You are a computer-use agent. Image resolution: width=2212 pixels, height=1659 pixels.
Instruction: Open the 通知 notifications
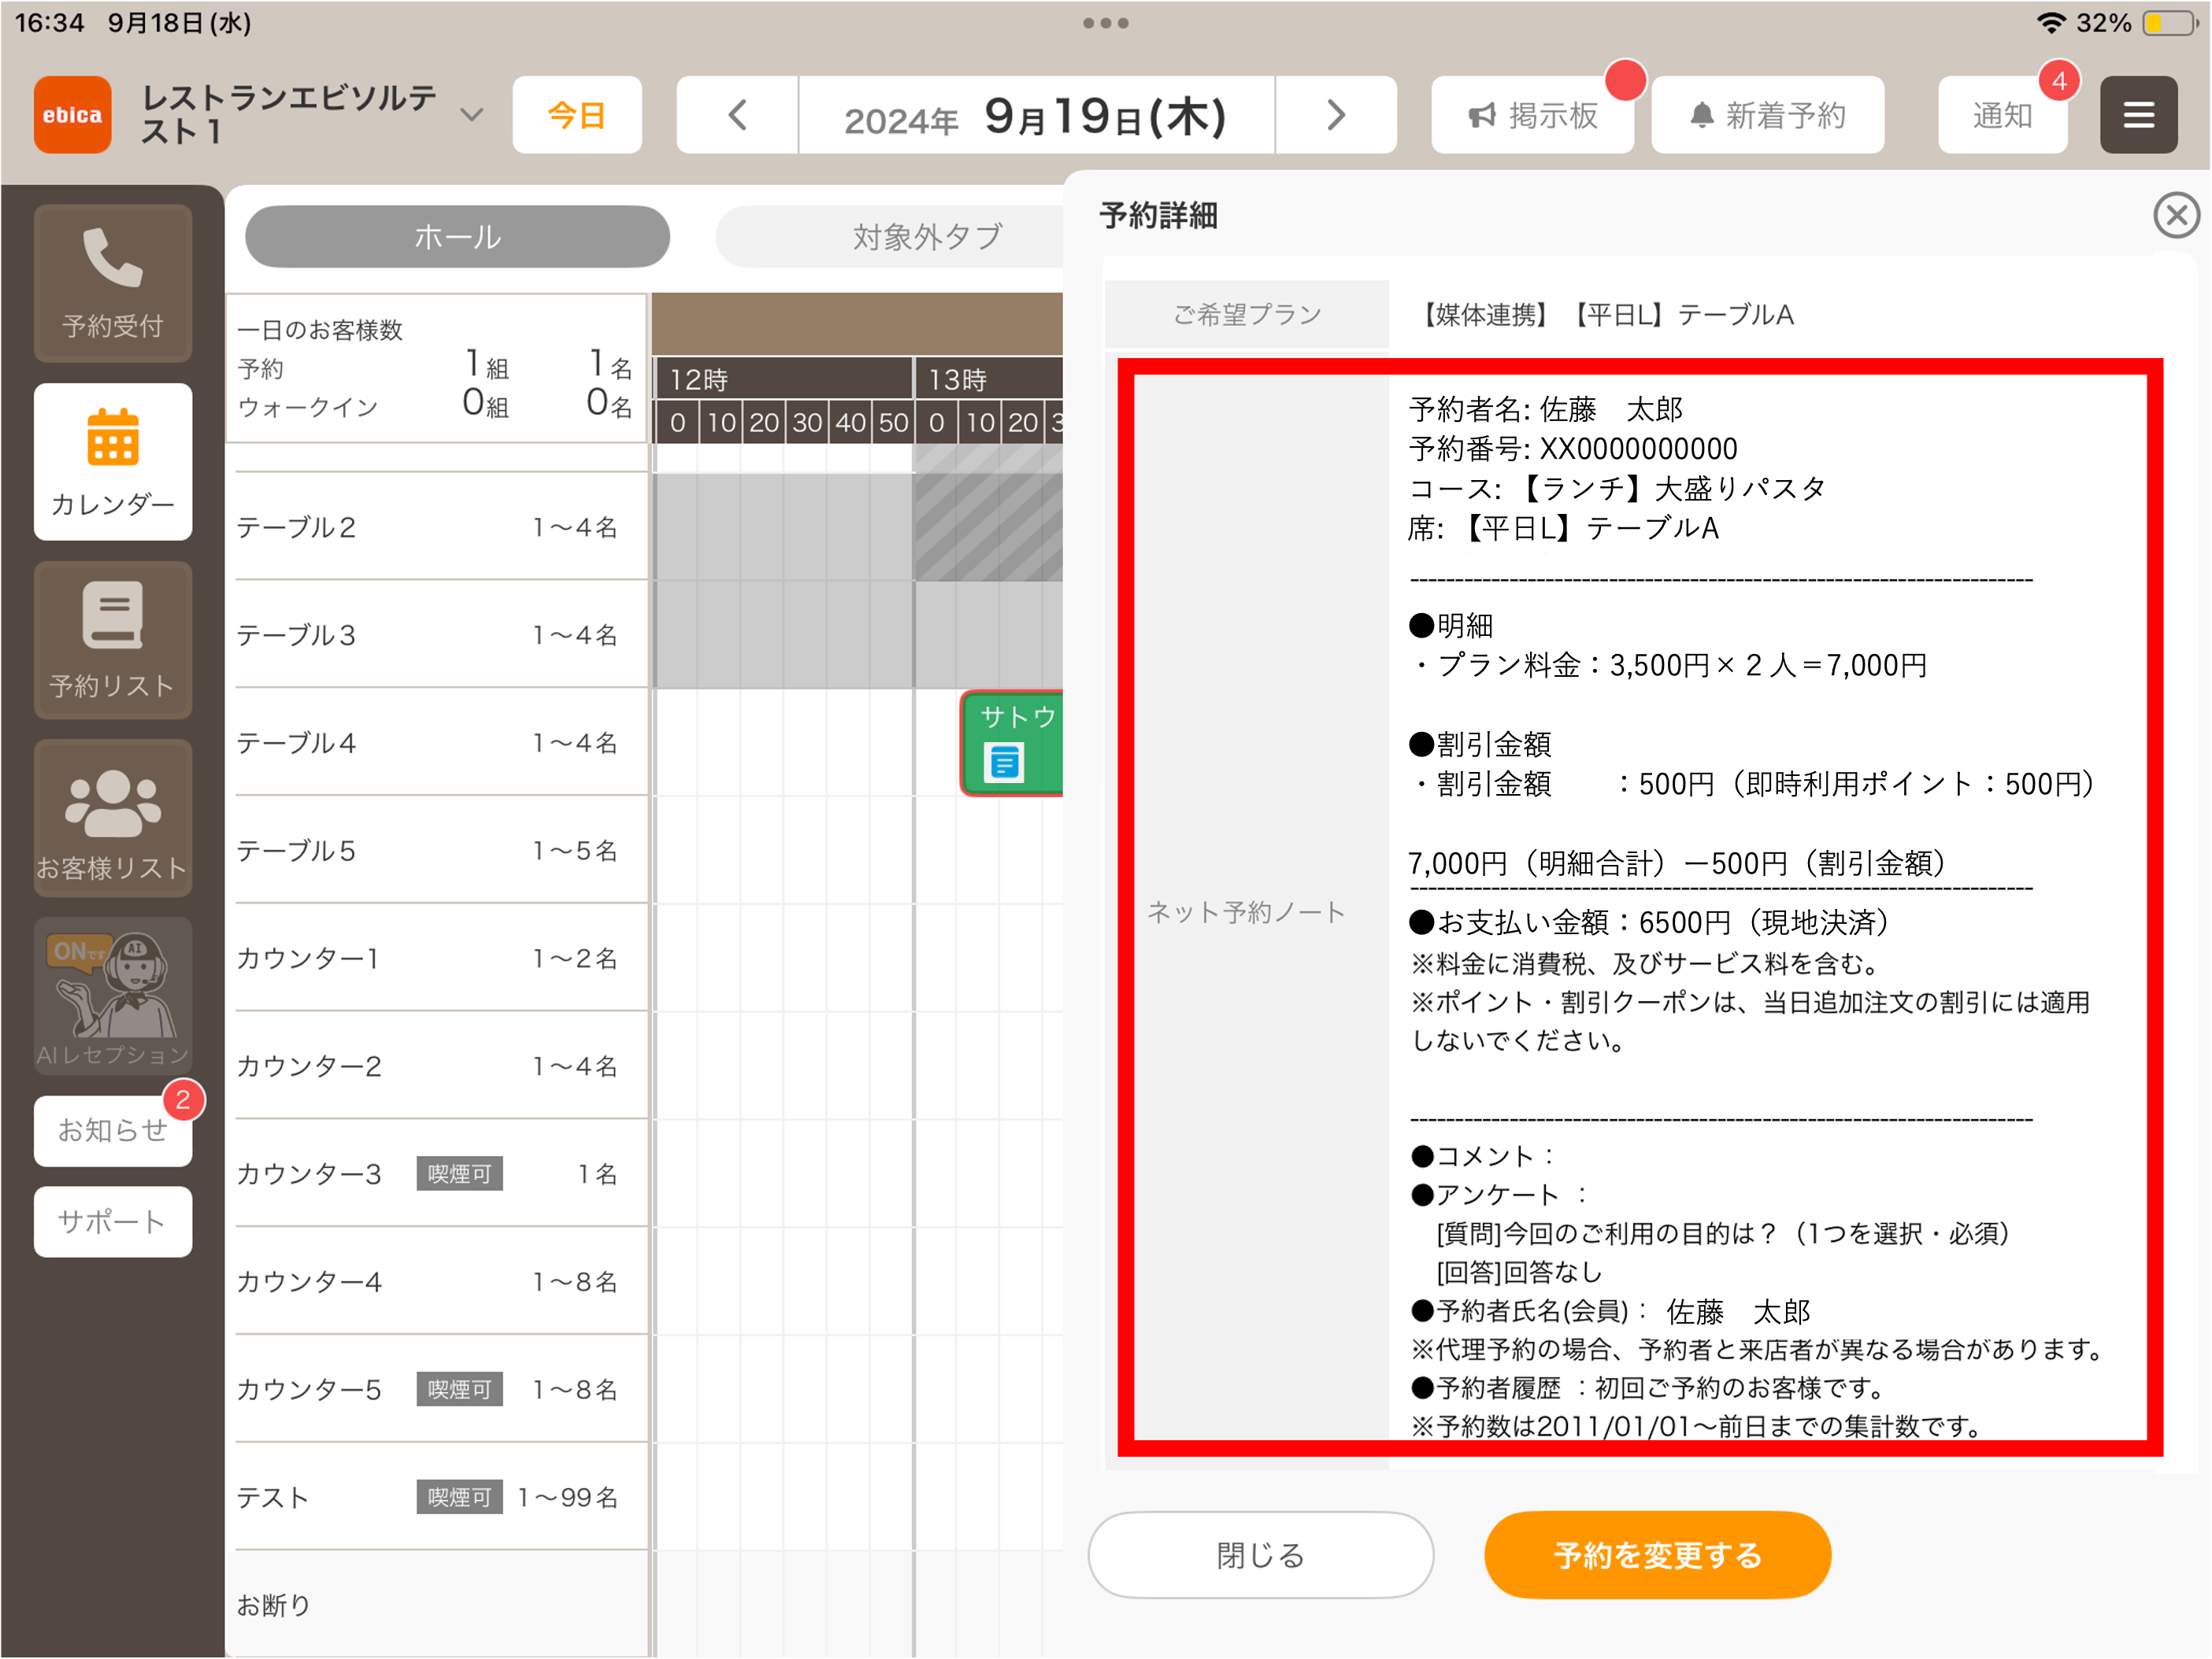[2003, 115]
